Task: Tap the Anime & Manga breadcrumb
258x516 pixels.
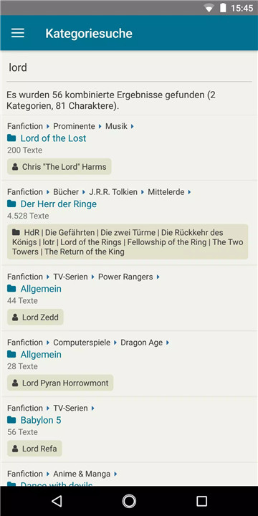Action: (x=82, y=474)
